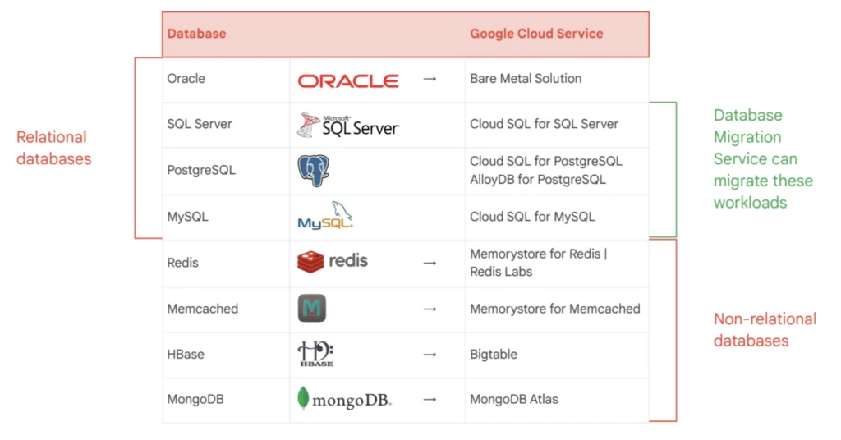Click the PostgreSQL elephant logo
This screenshot has width=841, height=440.
[x=313, y=171]
